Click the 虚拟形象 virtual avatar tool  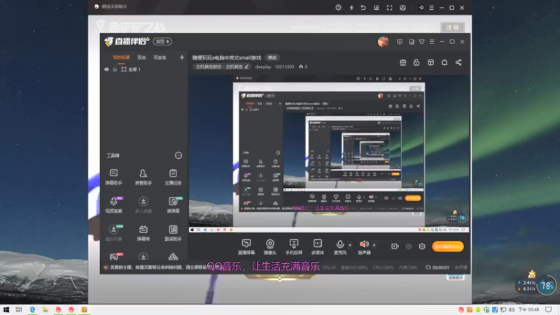click(113, 233)
